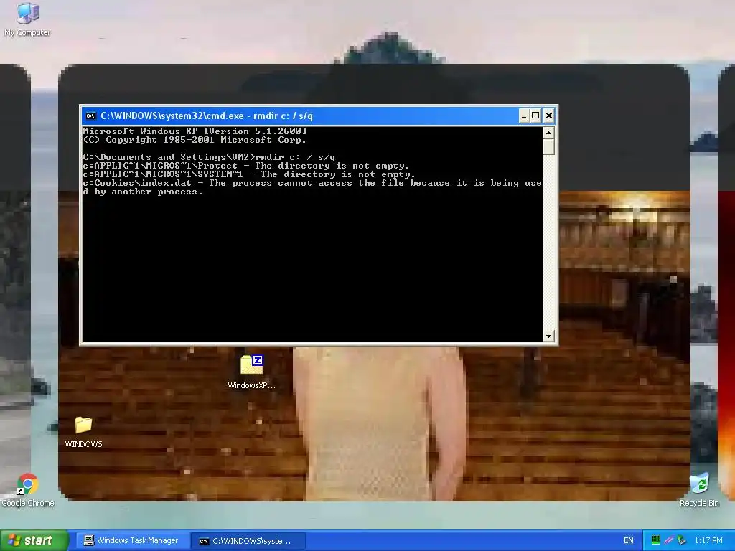The width and height of the screenshot is (735, 551).
Task: Click the EN language indicator
Action: tap(628, 540)
